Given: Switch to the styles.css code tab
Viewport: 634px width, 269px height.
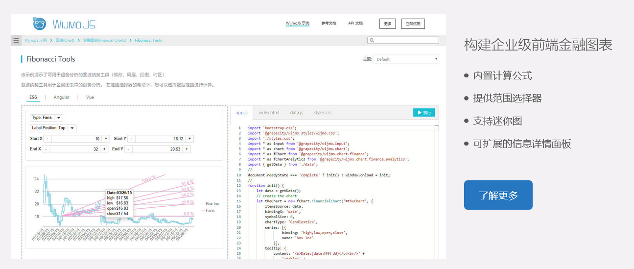Looking at the screenshot, I should coord(323,113).
